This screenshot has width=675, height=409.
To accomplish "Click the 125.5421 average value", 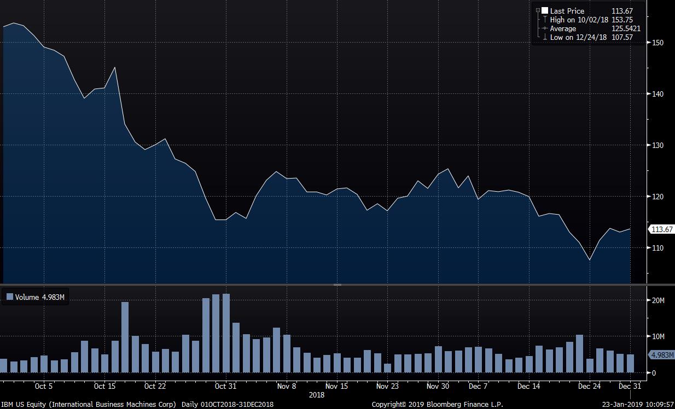I will (626, 28).
